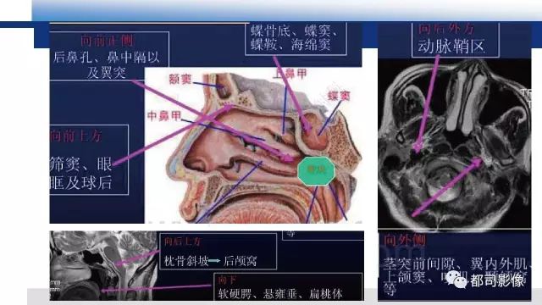Screen dimensions: 542x305
Task: Click the label '上鼻甲'
Action: tap(290, 74)
